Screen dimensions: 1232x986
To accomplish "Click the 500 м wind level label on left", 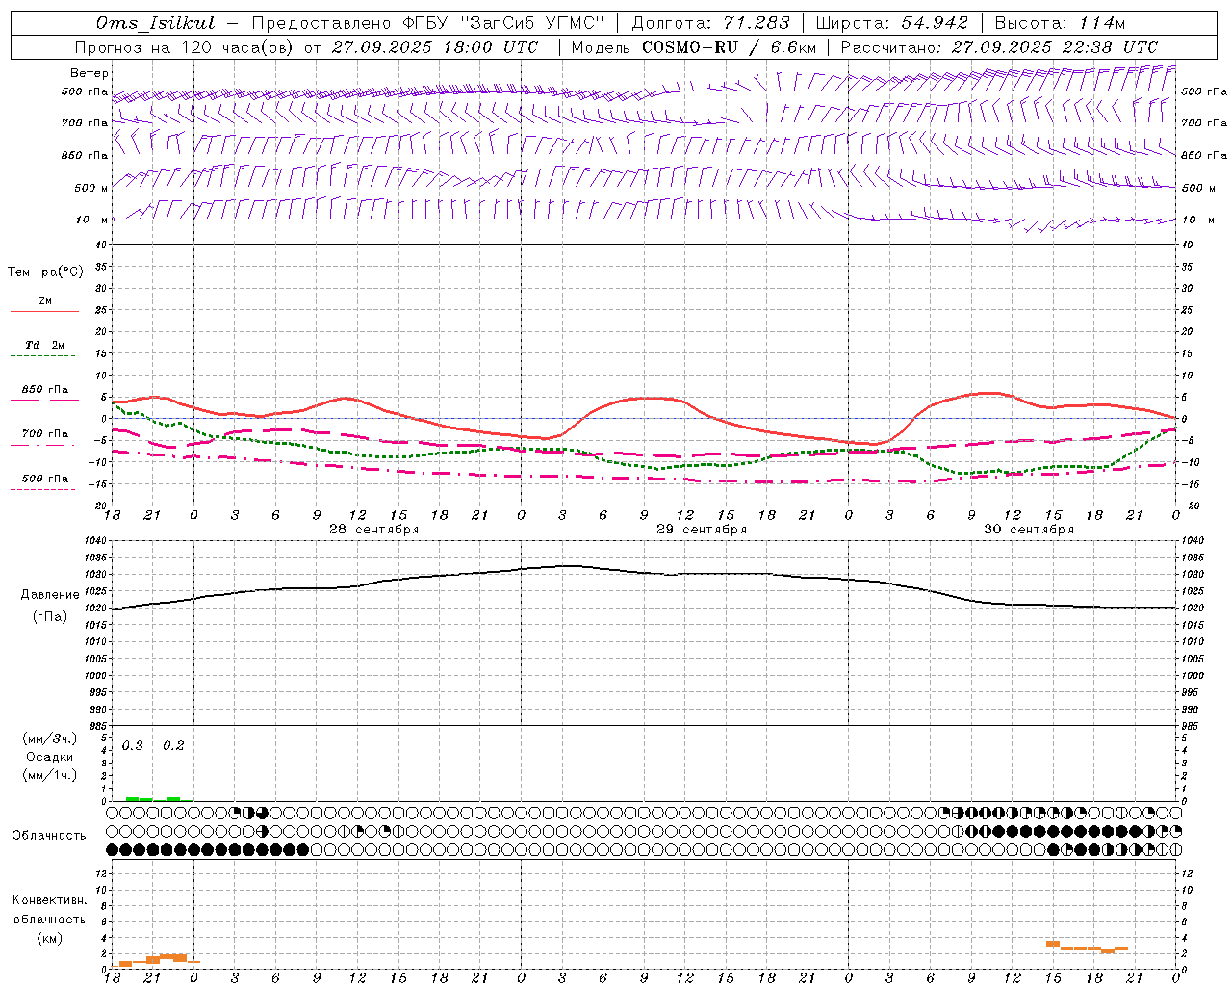I will pos(90,189).
